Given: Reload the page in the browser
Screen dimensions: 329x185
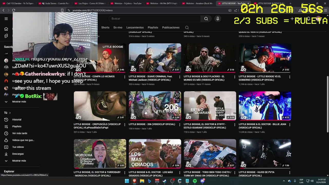Looking at the screenshot, I should 14,10.
